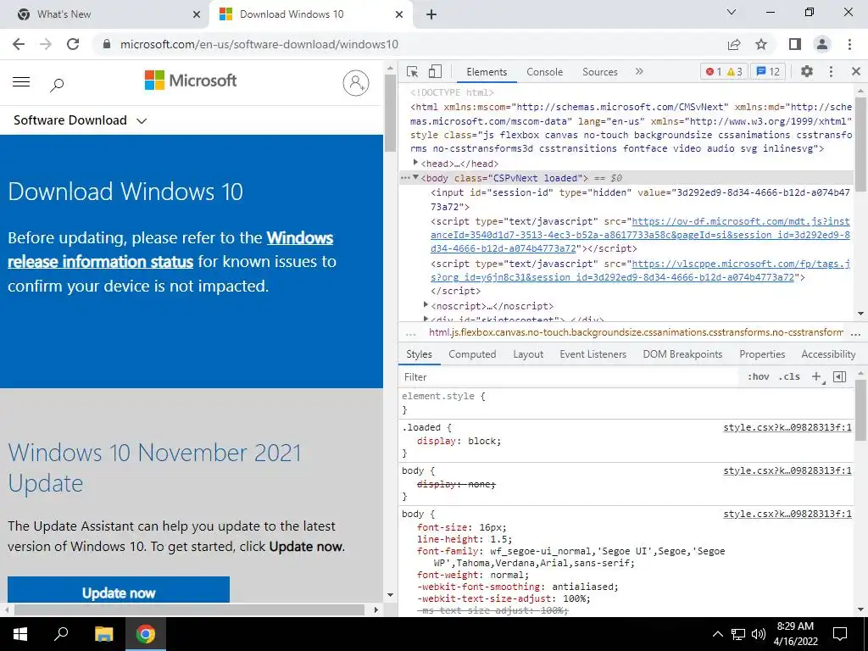Close the DevTools panel
Screen dimensions: 868x651
pyautogui.click(x=856, y=71)
